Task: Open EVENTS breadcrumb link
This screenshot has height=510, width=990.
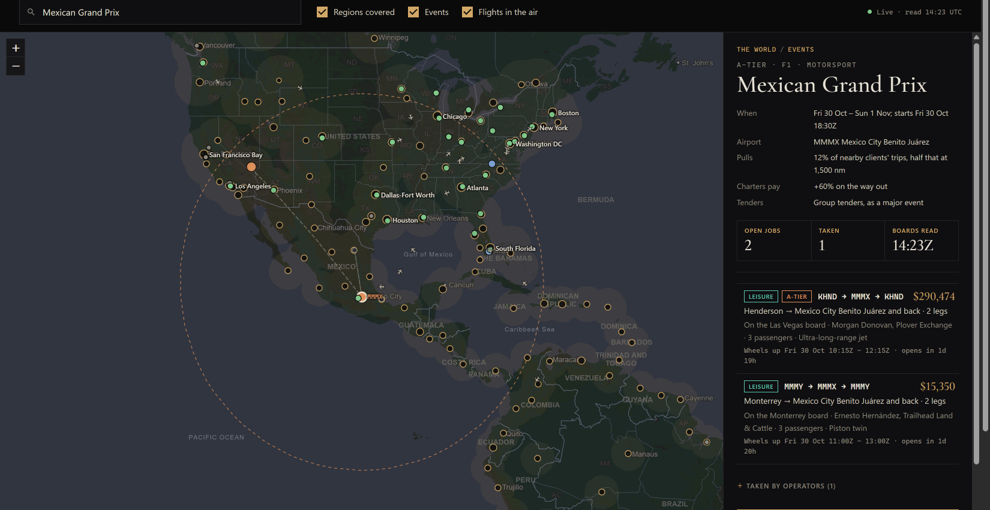Action: (801, 50)
